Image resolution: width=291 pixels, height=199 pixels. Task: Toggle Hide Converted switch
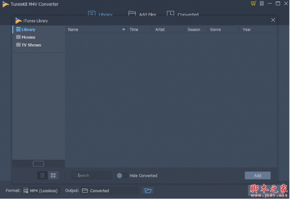coord(123,176)
